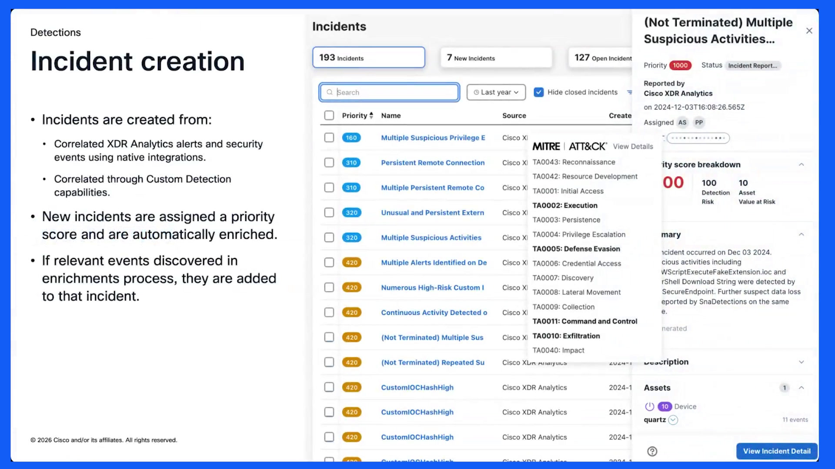The width and height of the screenshot is (835, 469).
Task: Click the 1000 priority badge
Action: [x=680, y=65]
